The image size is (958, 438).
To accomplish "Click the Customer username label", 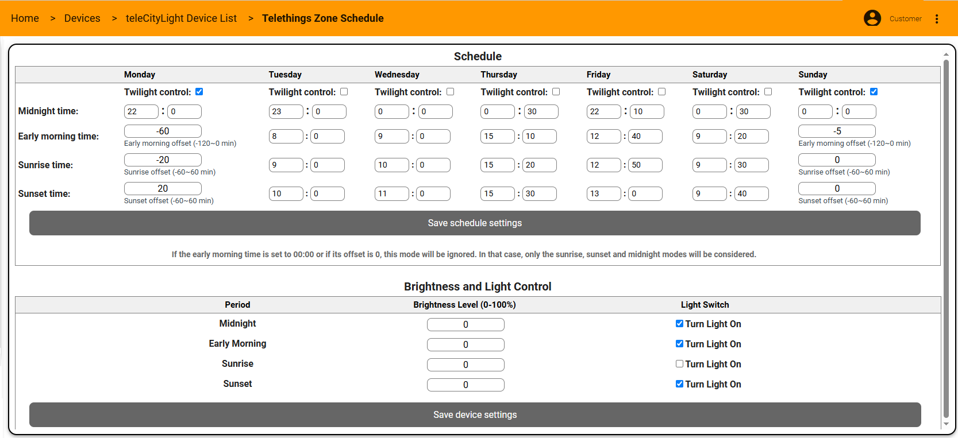I will tap(905, 19).
